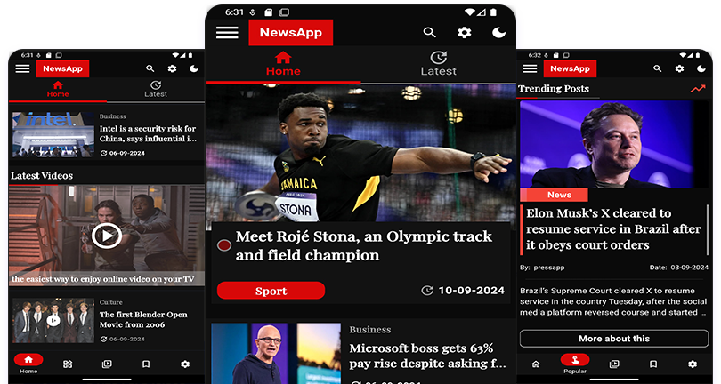Select Home tab in left phone
This screenshot has width=721, height=384.
[58, 89]
